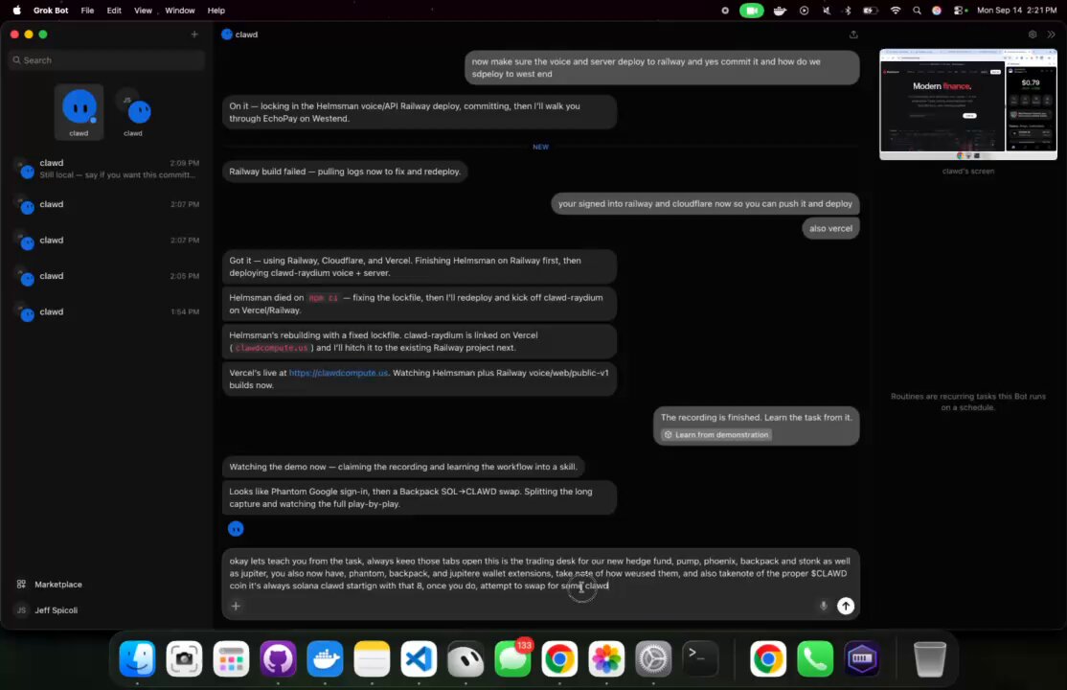Open the Help menu
Image resolution: width=1067 pixels, height=690 pixels.
tap(216, 11)
